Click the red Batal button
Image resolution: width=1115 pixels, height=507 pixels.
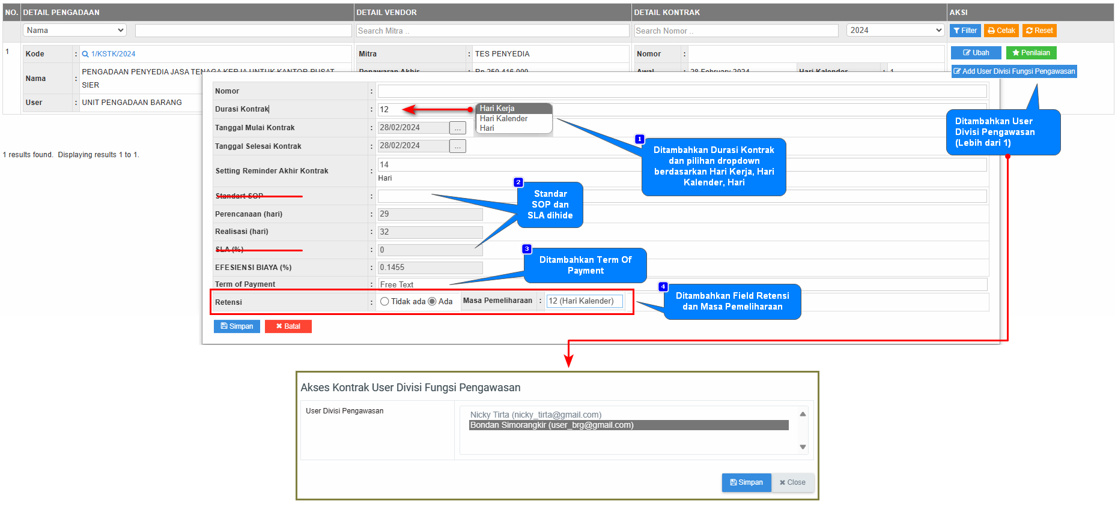click(x=288, y=326)
